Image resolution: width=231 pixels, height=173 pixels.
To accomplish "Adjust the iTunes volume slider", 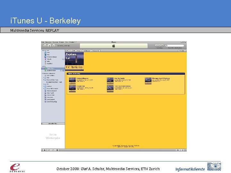I will [64, 46].
